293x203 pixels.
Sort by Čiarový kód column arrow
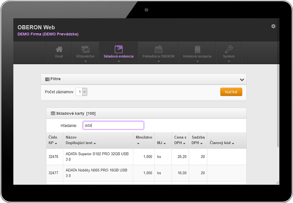[x=233, y=144]
